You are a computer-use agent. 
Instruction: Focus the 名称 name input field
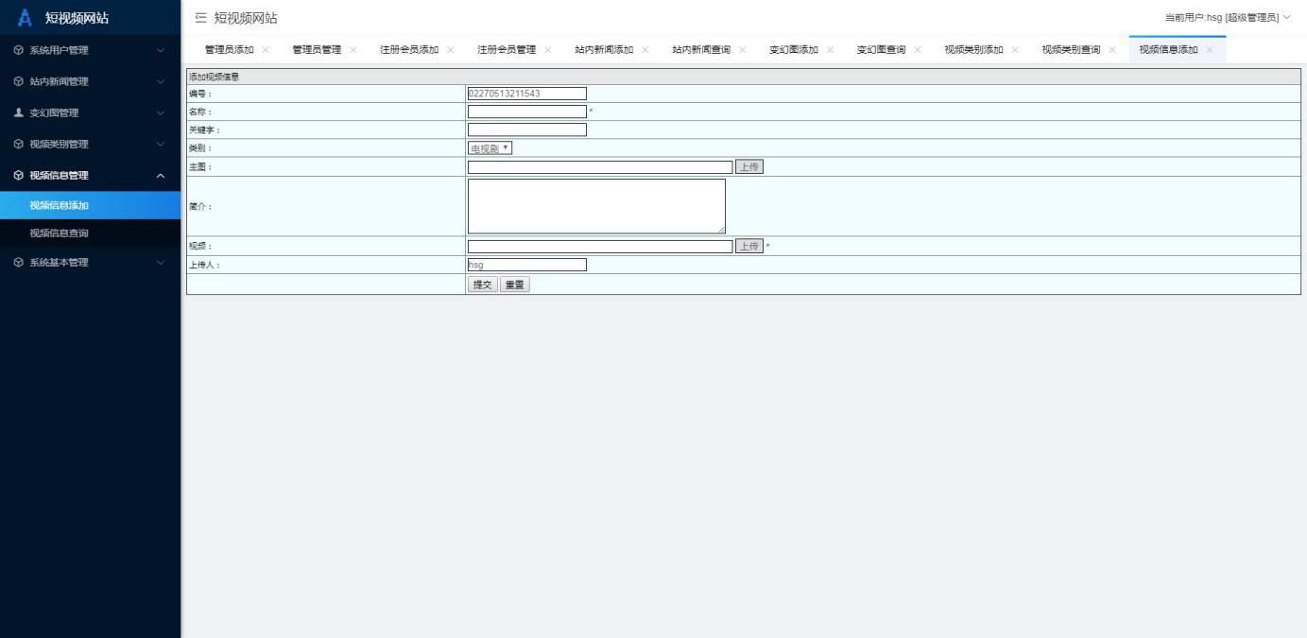pos(527,112)
